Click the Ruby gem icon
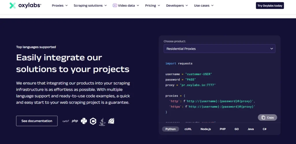 pos(111,121)
